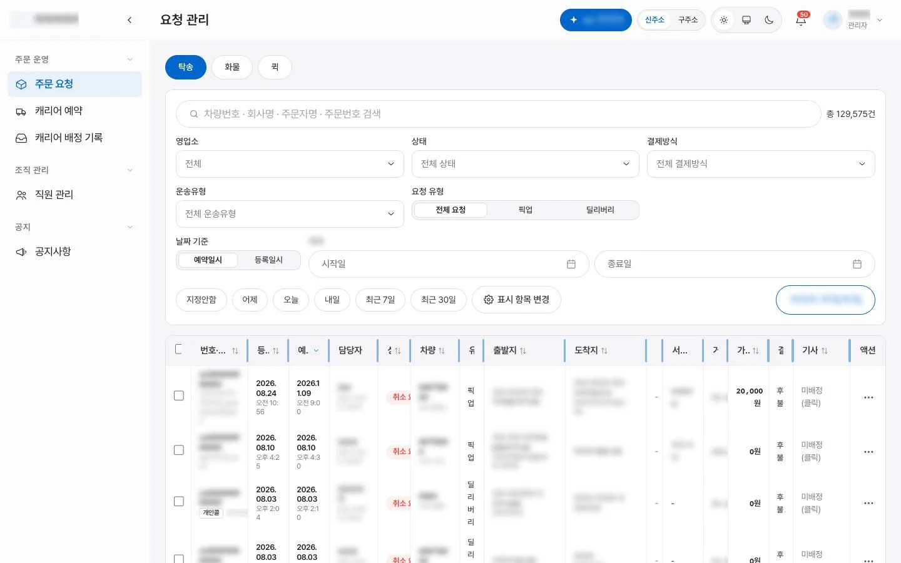Viewport: 901px width, 563px height.
Task: Go to 캐리어 예약 in sidebar
Action: (74, 111)
